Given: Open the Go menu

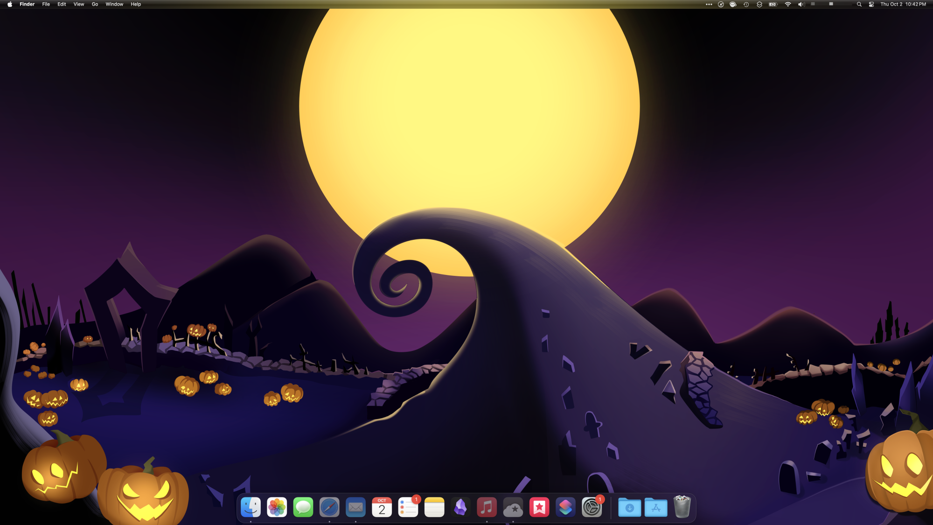Looking at the screenshot, I should [x=95, y=4].
